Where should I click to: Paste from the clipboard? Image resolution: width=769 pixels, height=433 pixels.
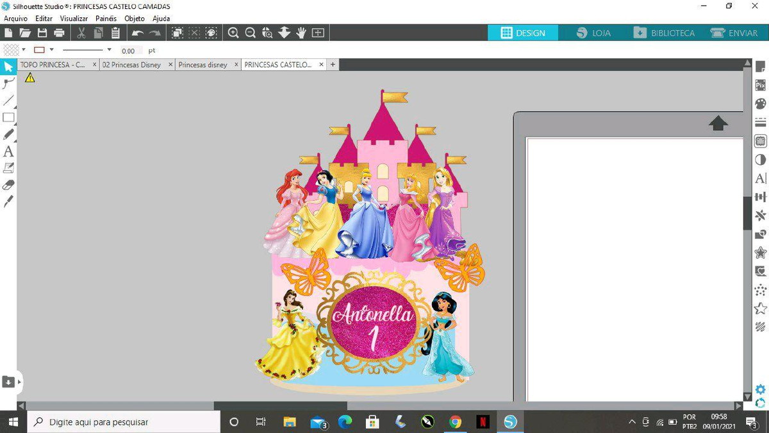click(115, 33)
